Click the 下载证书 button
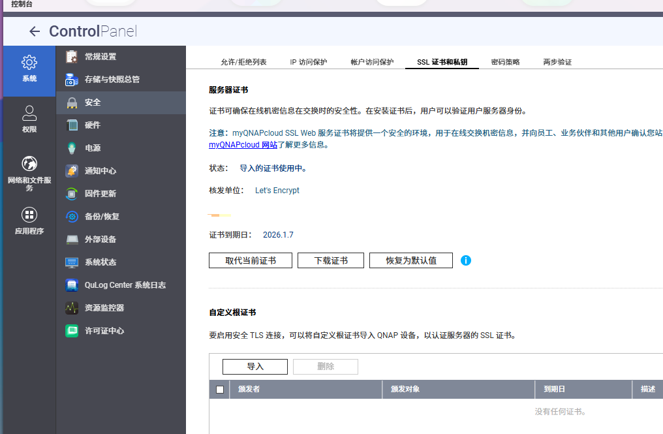 click(331, 260)
